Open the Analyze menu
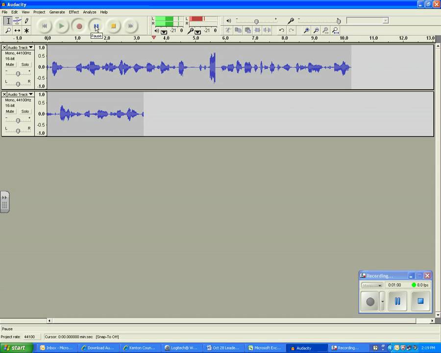 point(90,12)
